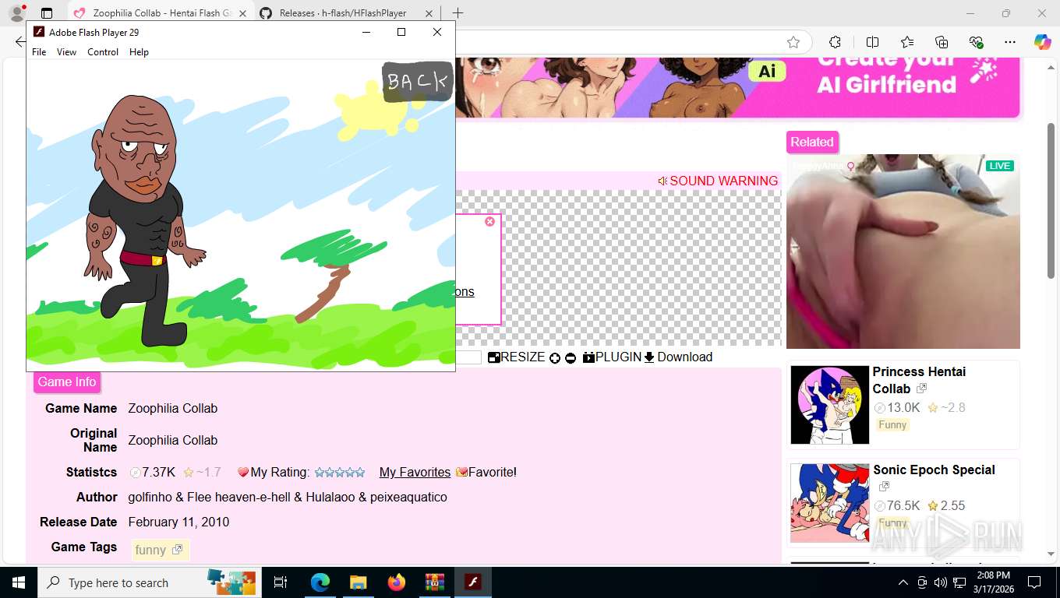Open the Edge profile icon

[16, 13]
